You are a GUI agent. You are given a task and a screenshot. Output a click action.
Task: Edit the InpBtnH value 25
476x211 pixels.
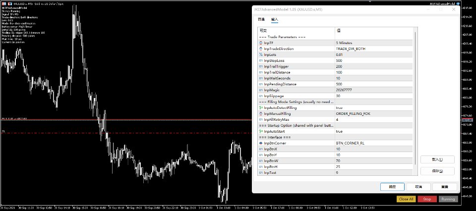click(374, 167)
